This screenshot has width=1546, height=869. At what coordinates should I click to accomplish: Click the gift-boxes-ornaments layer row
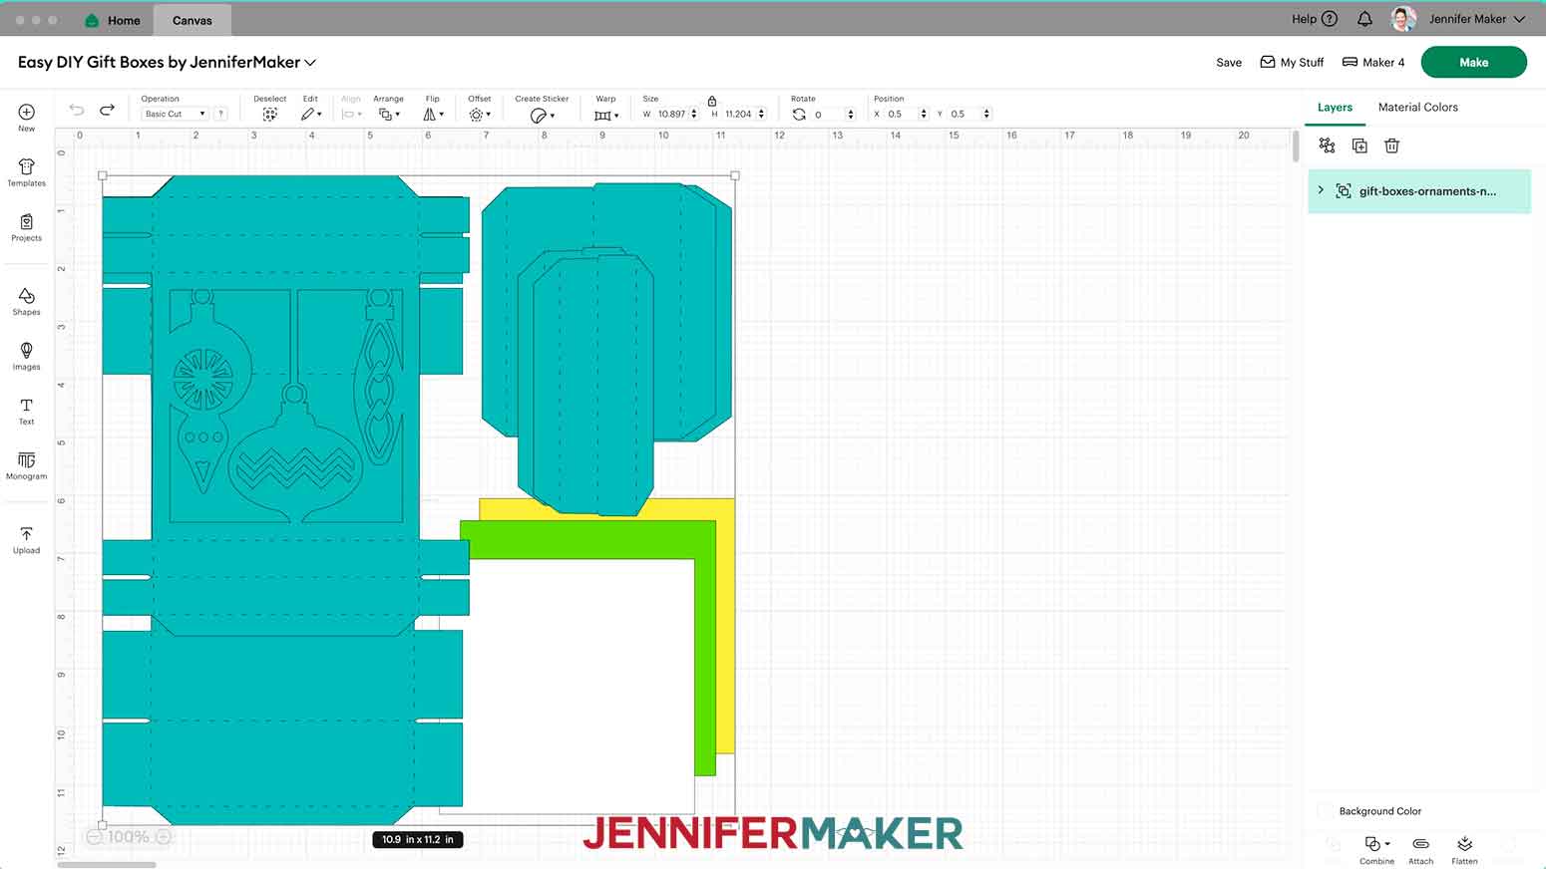[x=1419, y=191]
